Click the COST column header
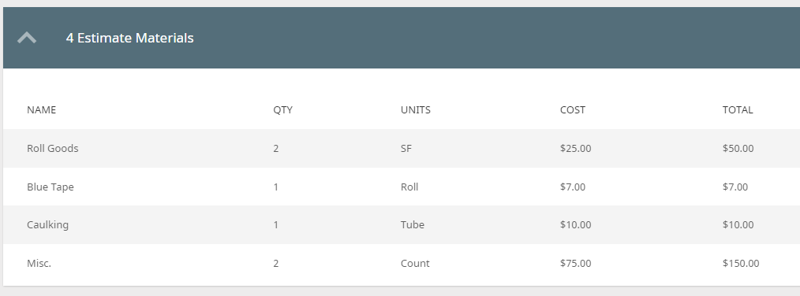The width and height of the screenshot is (800, 296). [x=573, y=110]
